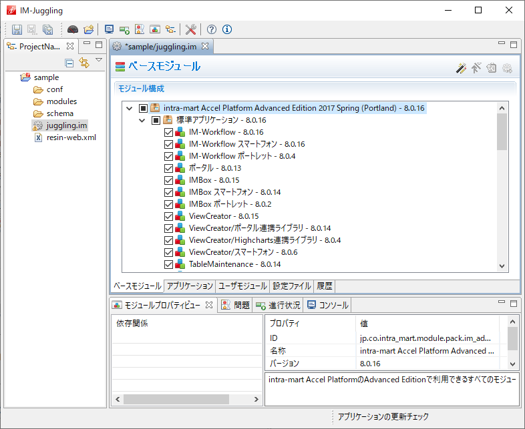Open the 問題 view tab
Viewport: 525px width, 429px height.
click(x=236, y=305)
